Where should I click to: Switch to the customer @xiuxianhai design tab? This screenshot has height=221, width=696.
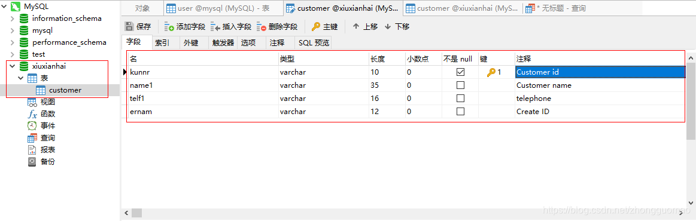coord(344,8)
